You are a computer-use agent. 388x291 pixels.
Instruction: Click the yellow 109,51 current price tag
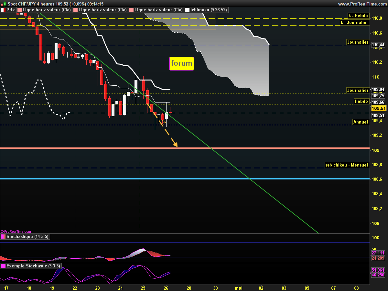(x=378, y=109)
